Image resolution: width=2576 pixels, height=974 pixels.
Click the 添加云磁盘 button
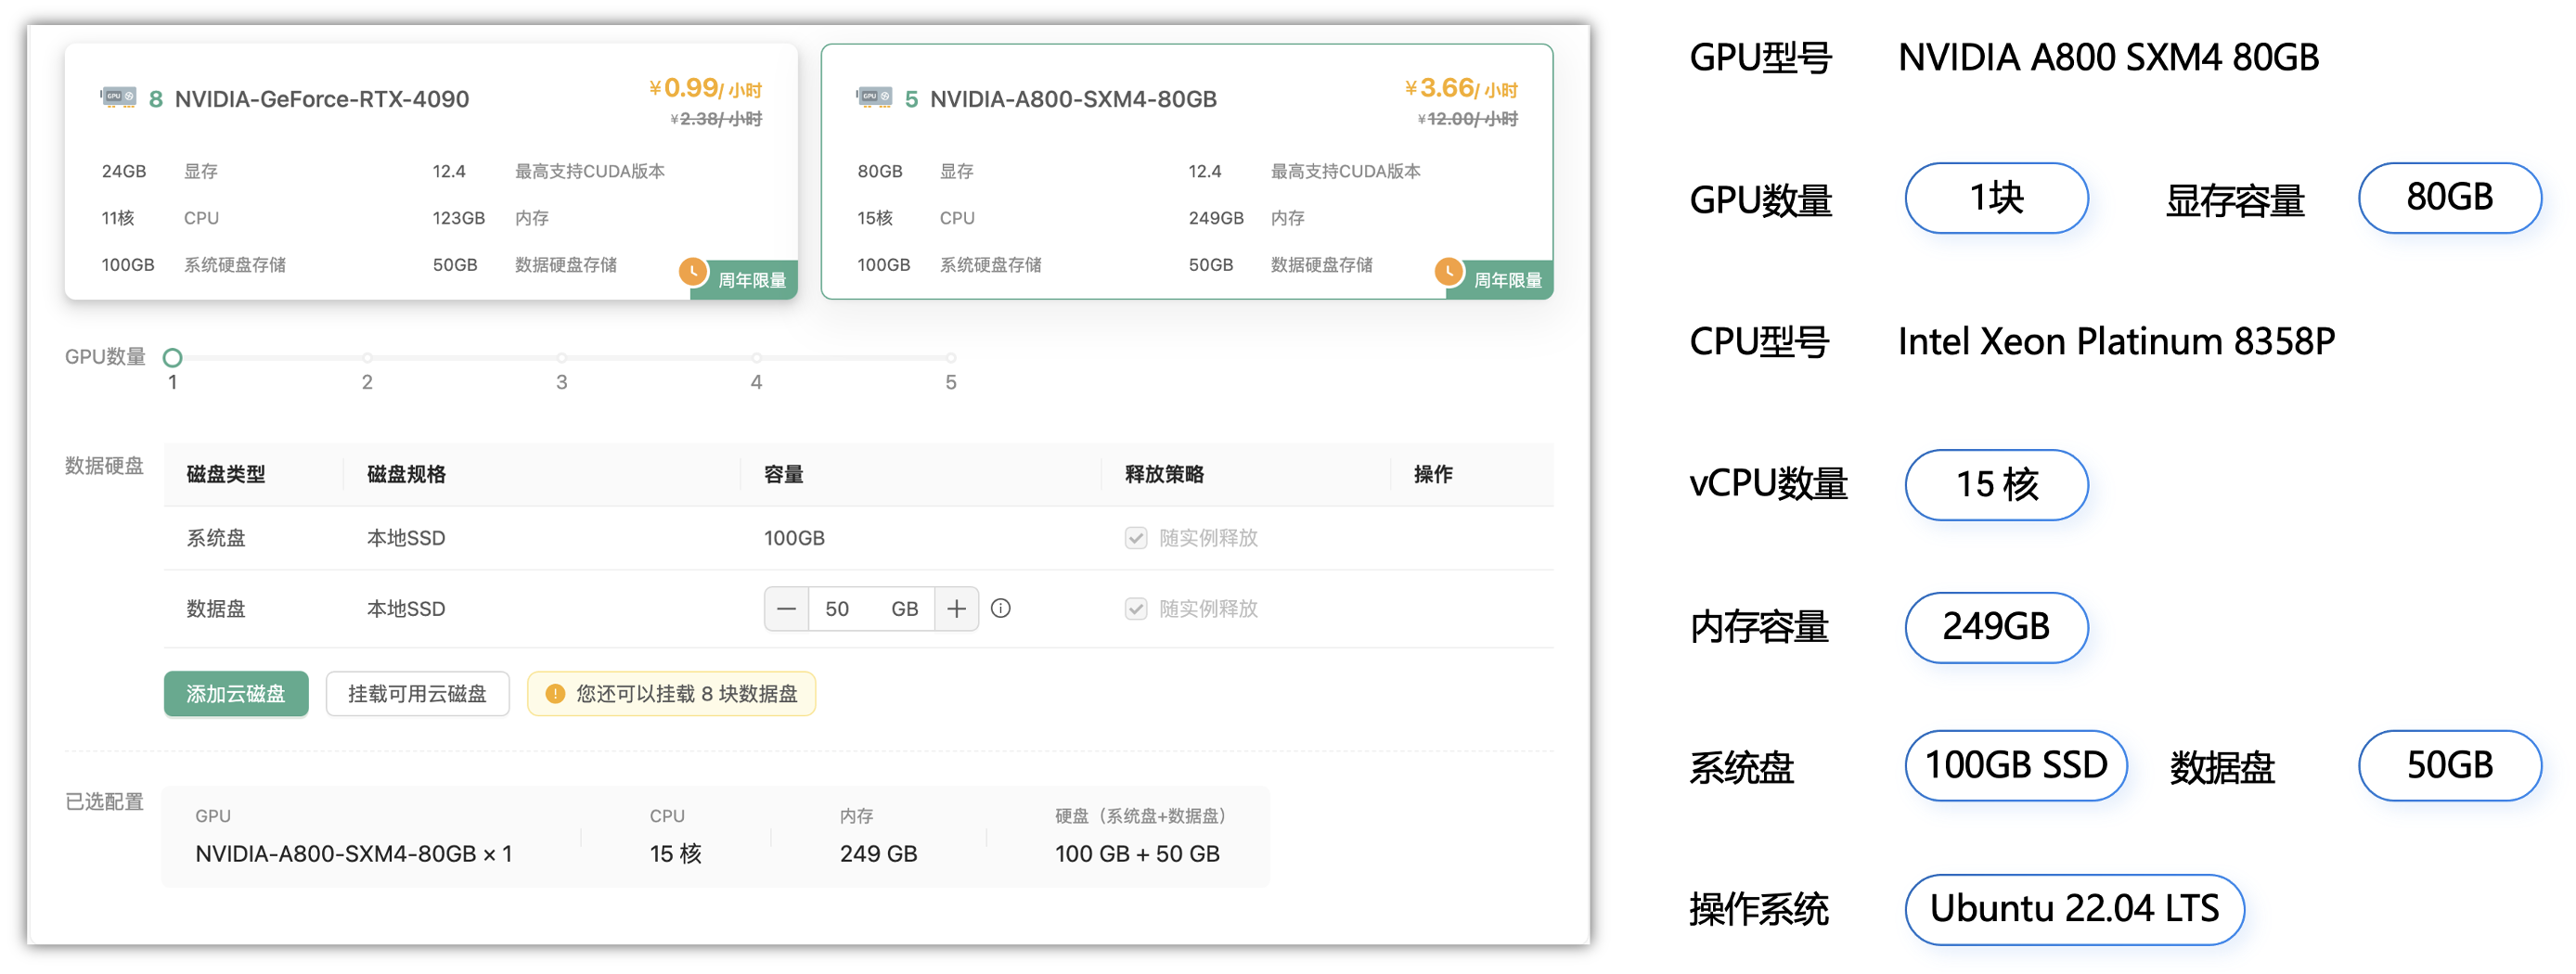(x=236, y=694)
